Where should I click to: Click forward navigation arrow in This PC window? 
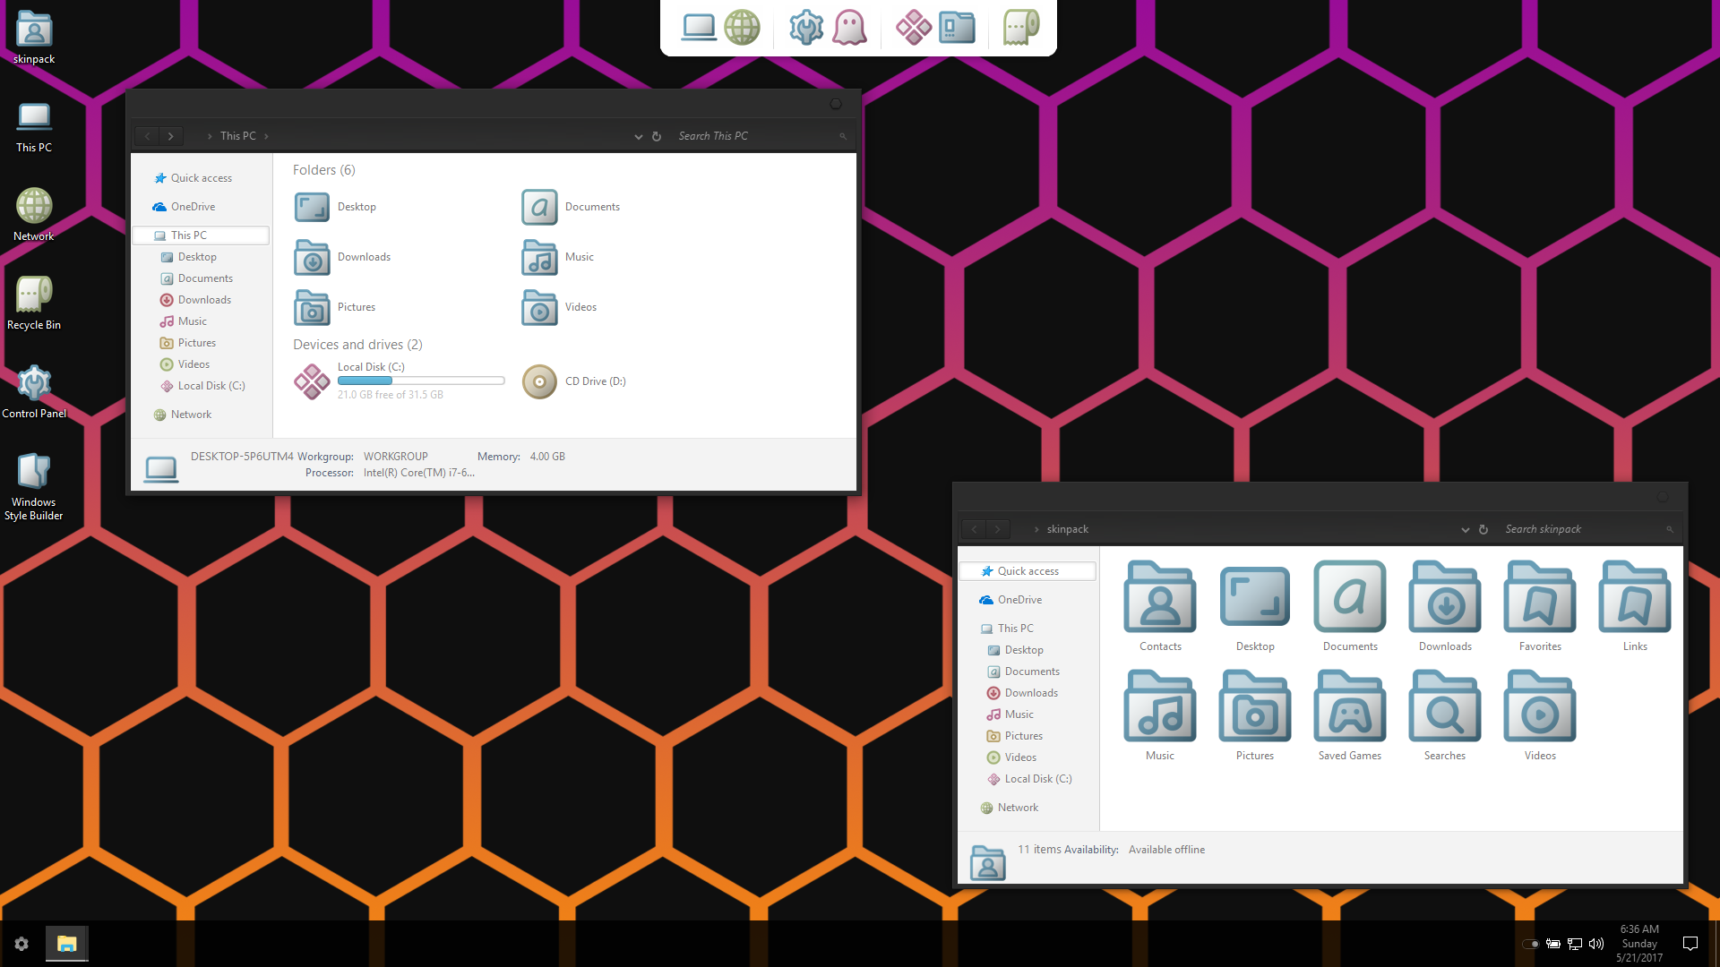point(170,136)
